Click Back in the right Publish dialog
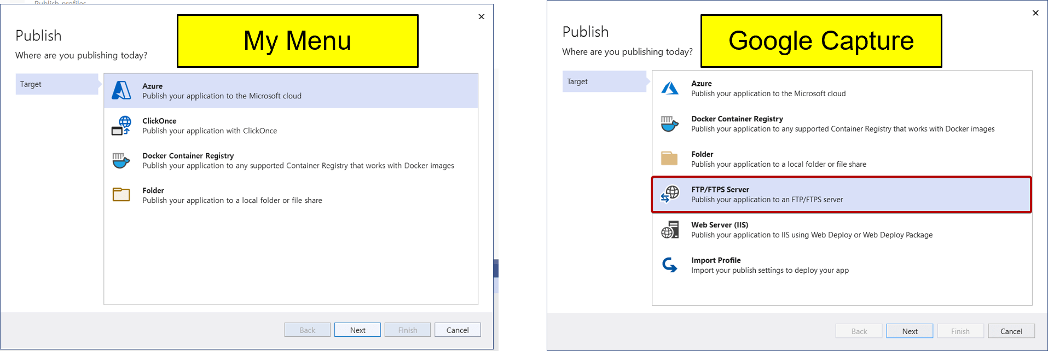 point(859,331)
